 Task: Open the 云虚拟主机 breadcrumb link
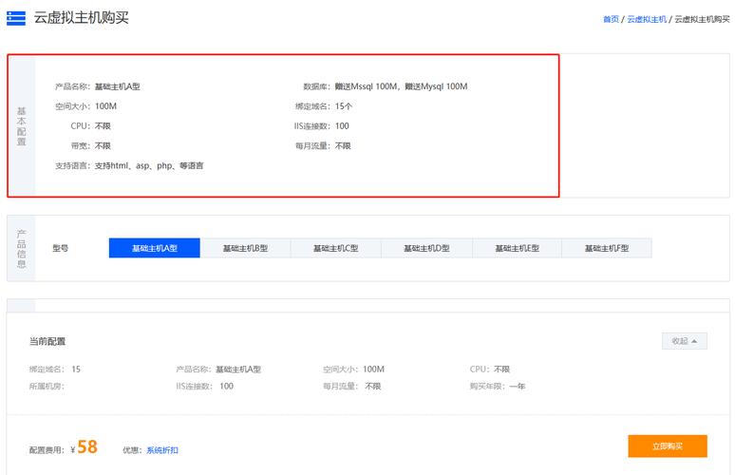647,19
